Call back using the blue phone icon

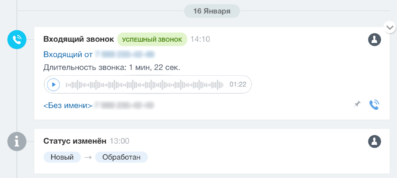[374, 105]
